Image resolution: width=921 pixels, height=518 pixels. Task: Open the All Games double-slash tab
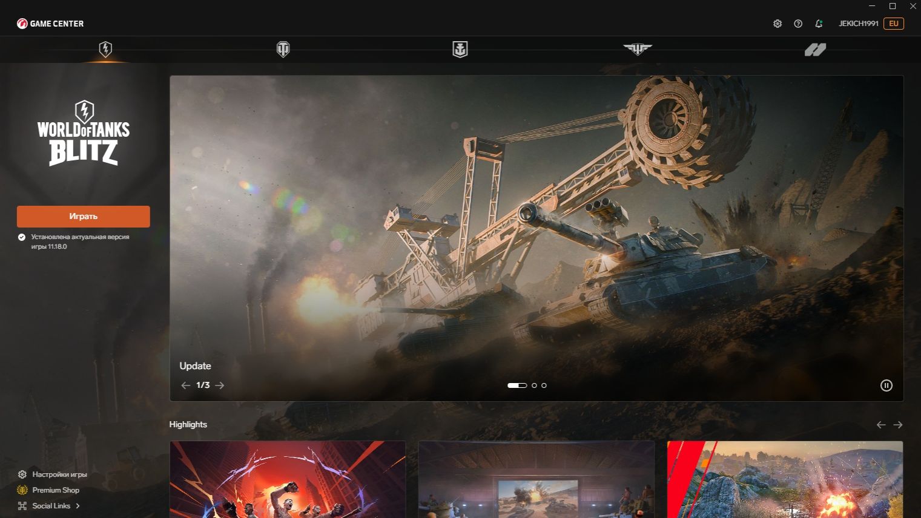click(x=815, y=50)
